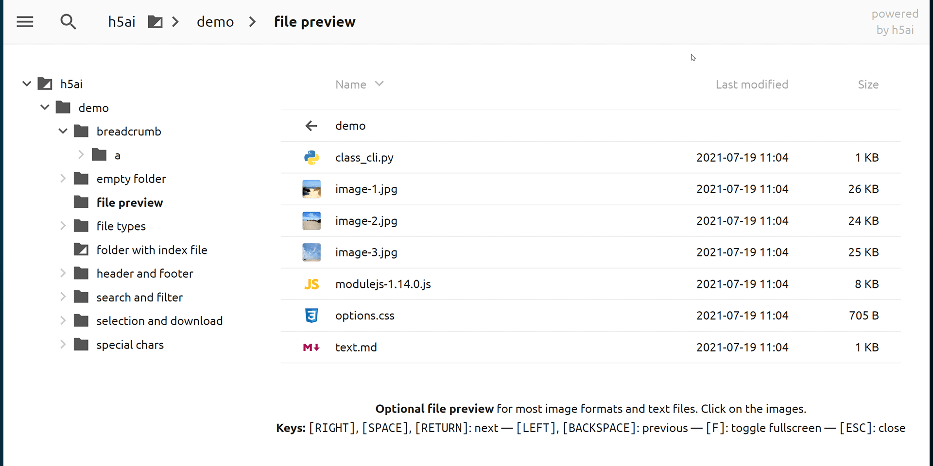Click the h5ai folder icon in the breadcrumb bar

pos(155,21)
